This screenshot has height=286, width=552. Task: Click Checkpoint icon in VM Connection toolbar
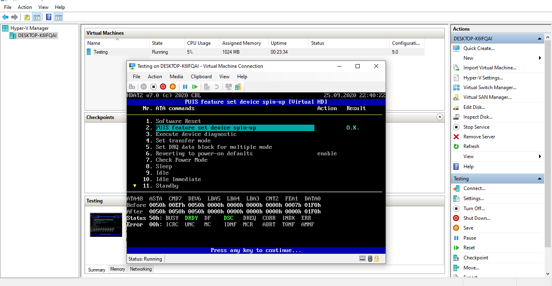click(207, 87)
